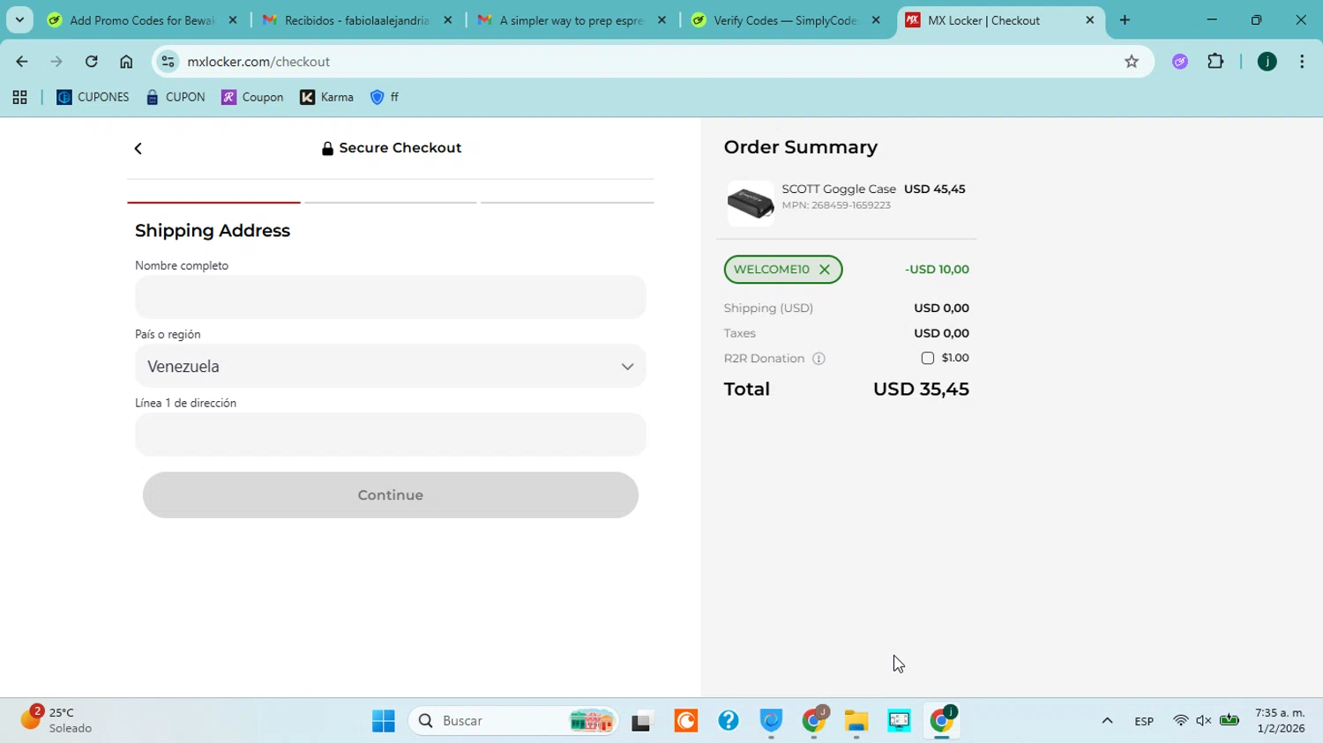Screen dimensions: 1323x743
Task: Open the CUPONES bookmark
Action: [x=93, y=98]
